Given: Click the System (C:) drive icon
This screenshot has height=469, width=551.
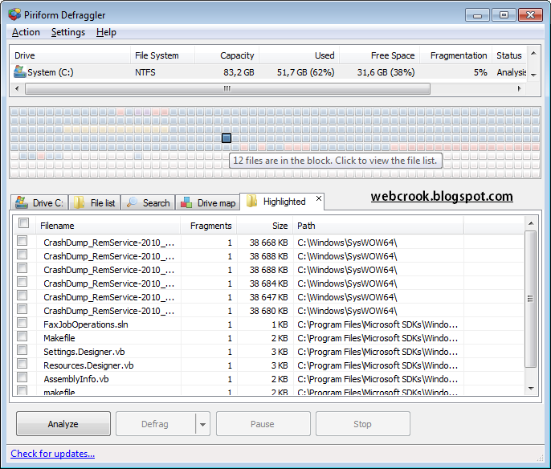Looking at the screenshot, I should (x=19, y=71).
